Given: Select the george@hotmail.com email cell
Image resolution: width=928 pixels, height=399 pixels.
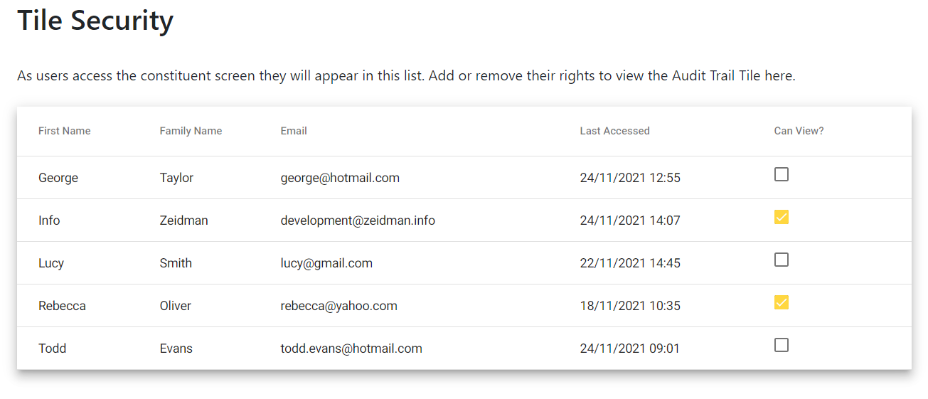Looking at the screenshot, I should (340, 178).
